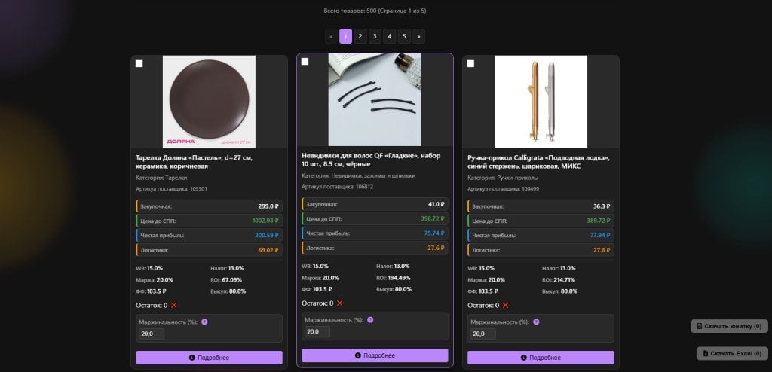Click the Чистая прибыль value 77.94 ₽
772x372 pixels.
click(600, 236)
